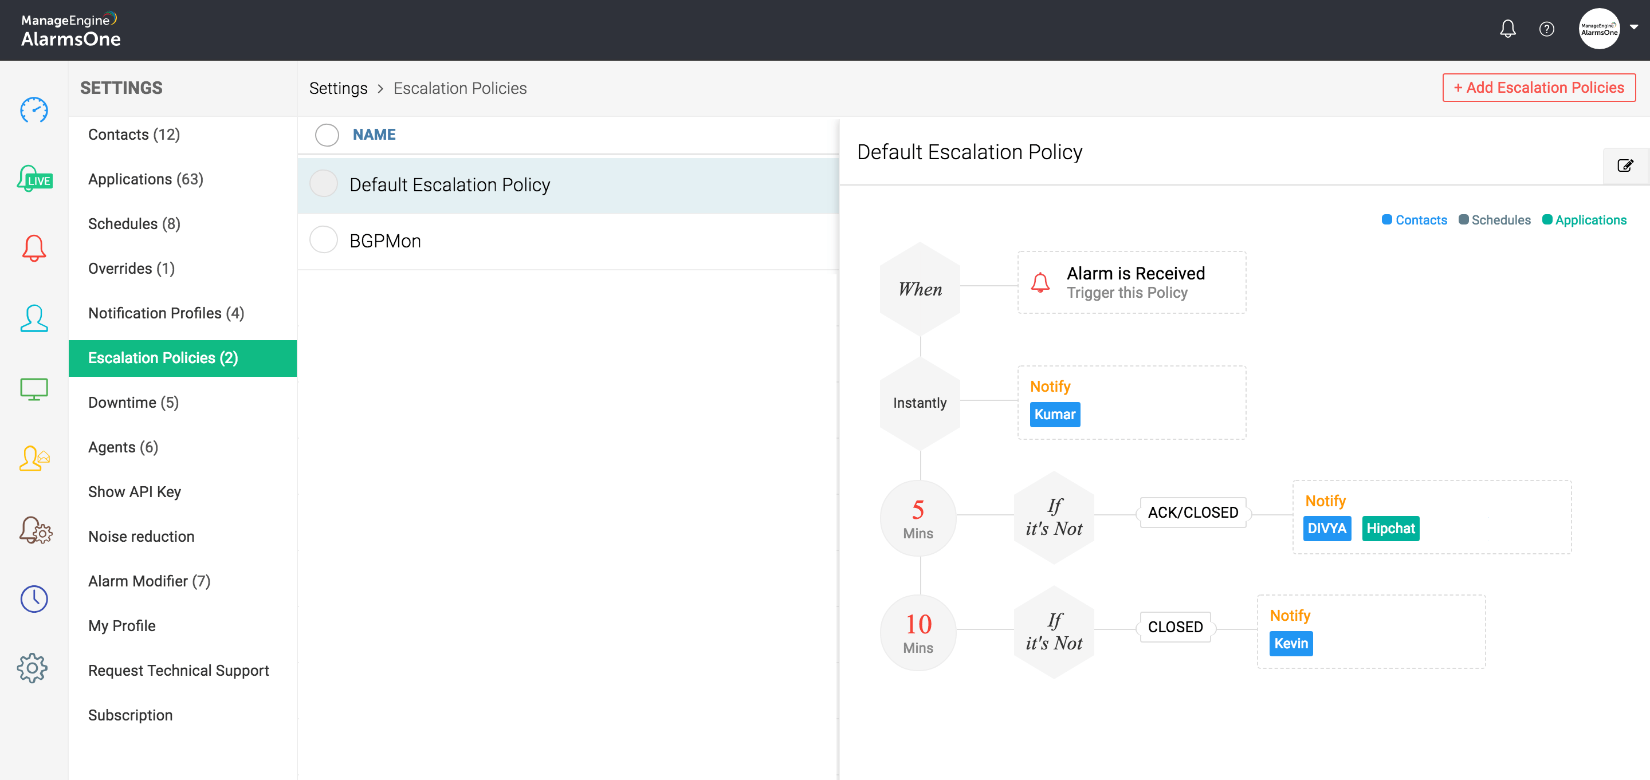
Task: Open the help question-mark icon in top bar
Action: click(x=1547, y=29)
